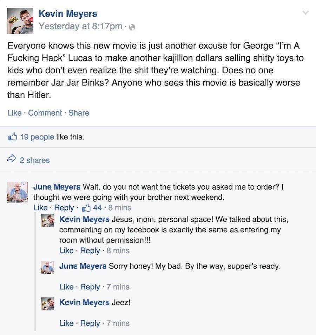Click Kevin Meyers' post profile picture
Viewport: 316px width, 335px height.
point(20,21)
